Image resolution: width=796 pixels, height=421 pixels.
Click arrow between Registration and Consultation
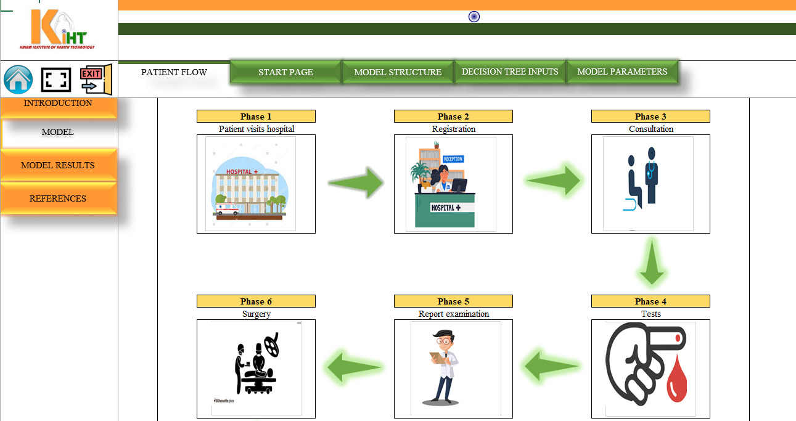(553, 181)
